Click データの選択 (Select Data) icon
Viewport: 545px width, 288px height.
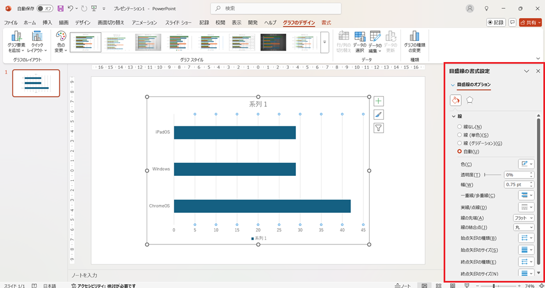[x=360, y=42]
